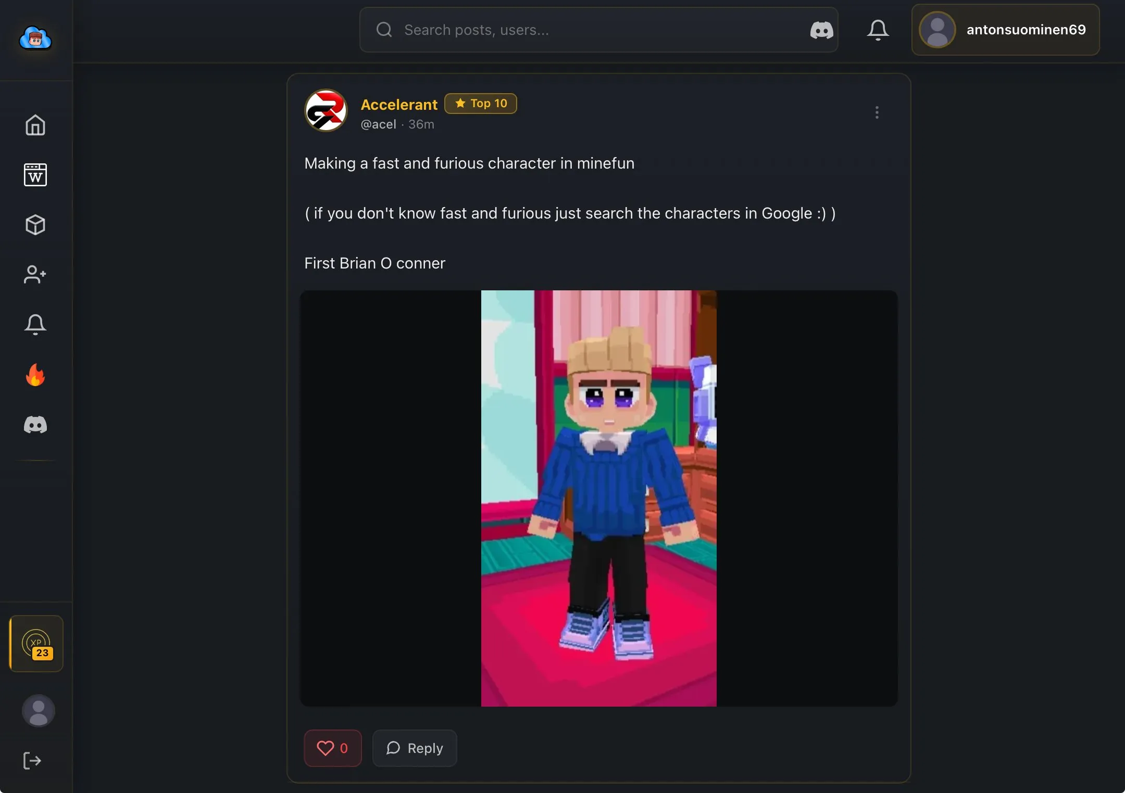Open the antonsuominen69 account menu
The image size is (1125, 793).
tap(1006, 30)
